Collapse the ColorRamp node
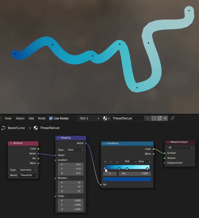 pos(104,143)
